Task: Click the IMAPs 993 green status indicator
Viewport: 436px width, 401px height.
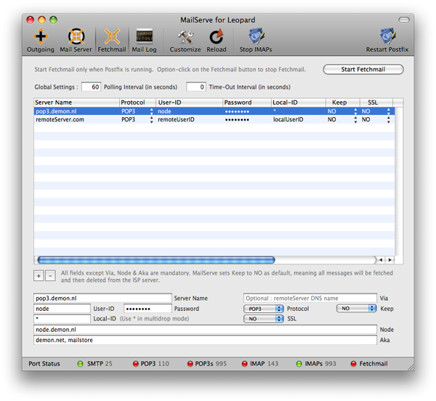Action: (299, 364)
